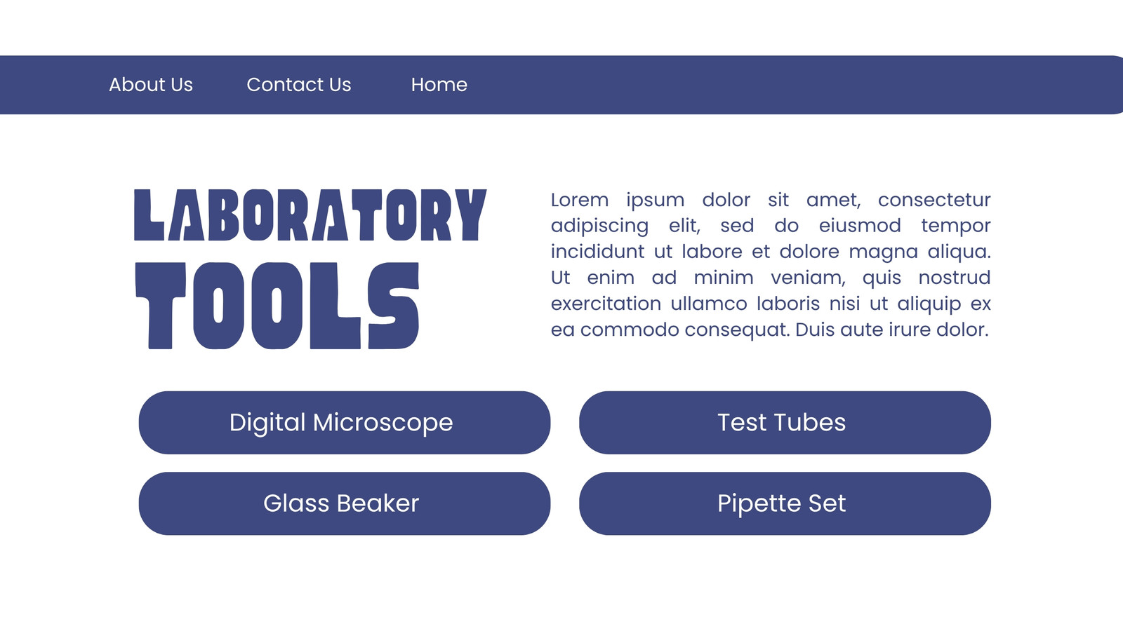The height and width of the screenshot is (631, 1123).
Task: Click the LABORATORY heading word
Action: tap(310, 215)
